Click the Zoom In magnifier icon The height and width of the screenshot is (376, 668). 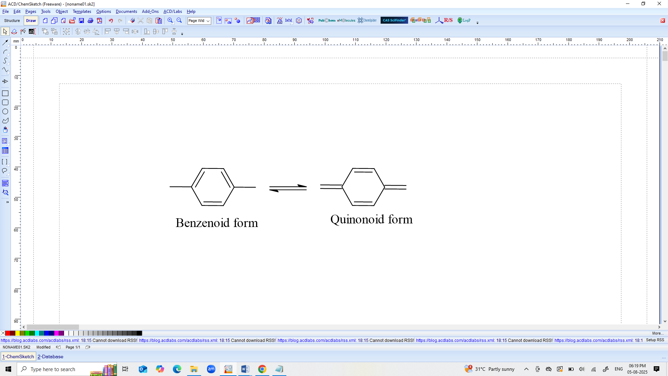point(170,21)
